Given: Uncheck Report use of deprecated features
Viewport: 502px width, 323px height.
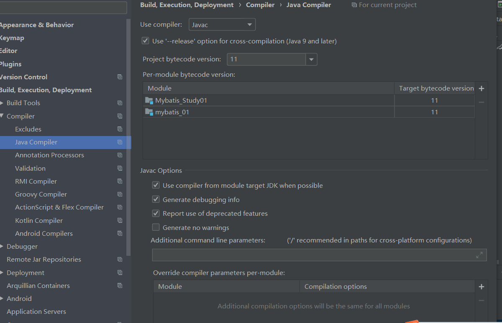Looking at the screenshot, I should click(x=156, y=213).
